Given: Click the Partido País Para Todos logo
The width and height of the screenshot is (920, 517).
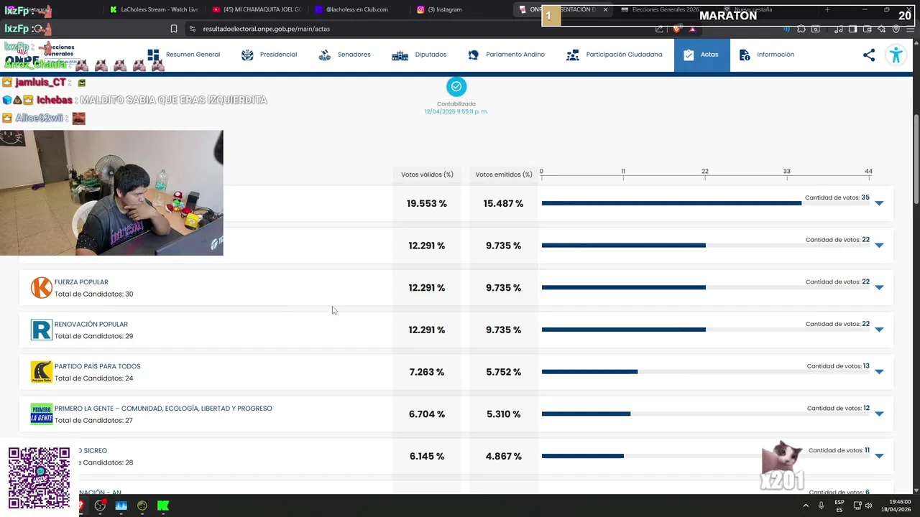Looking at the screenshot, I should 42,372.
